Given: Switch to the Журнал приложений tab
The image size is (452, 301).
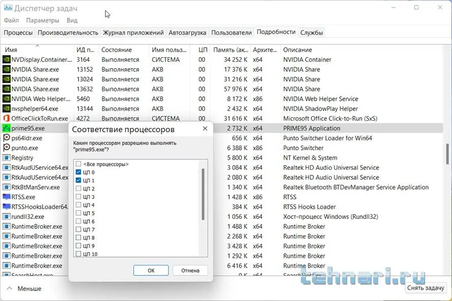Looking at the screenshot, I should [x=133, y=32].
